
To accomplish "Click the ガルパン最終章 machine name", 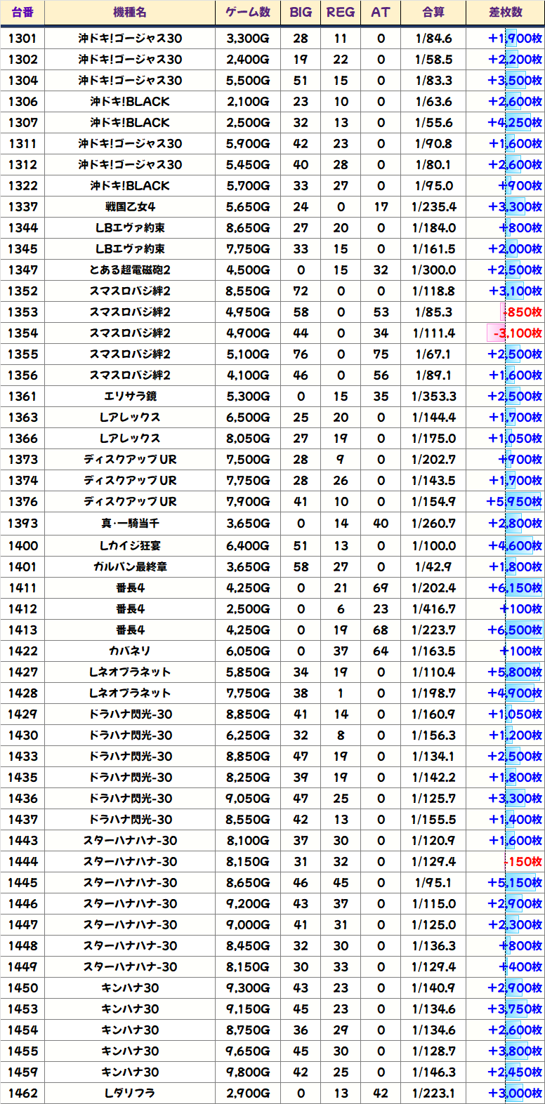I will tap(130, 566).
